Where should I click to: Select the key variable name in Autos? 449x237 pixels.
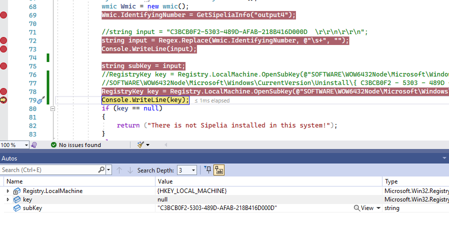tap(27, 199)
